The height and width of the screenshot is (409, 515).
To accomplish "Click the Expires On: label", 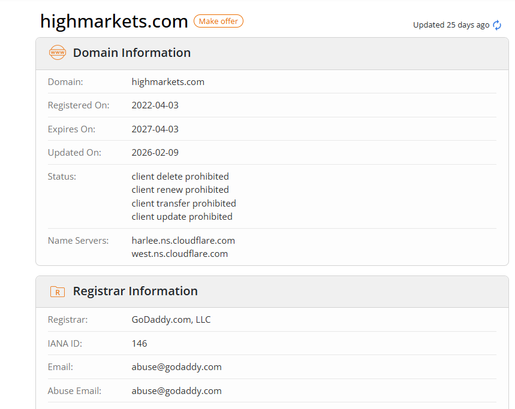I will click(71, 129).
